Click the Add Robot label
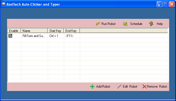This screenshot has height=101, width=176. tap(103, 87)
